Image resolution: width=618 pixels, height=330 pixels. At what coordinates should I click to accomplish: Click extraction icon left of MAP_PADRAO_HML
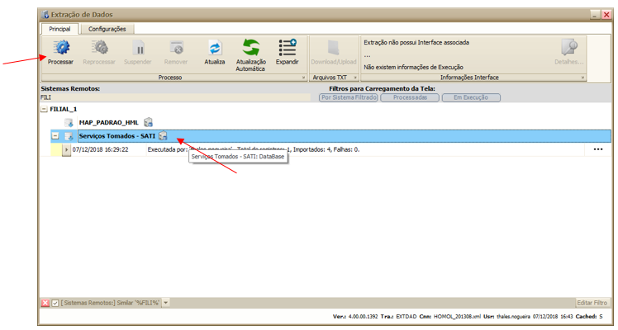(69, 123)
